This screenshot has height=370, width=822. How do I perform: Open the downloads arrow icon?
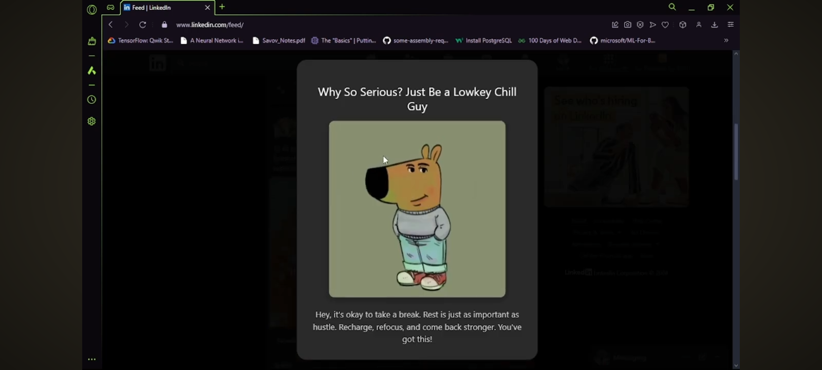tap(715, 25)
